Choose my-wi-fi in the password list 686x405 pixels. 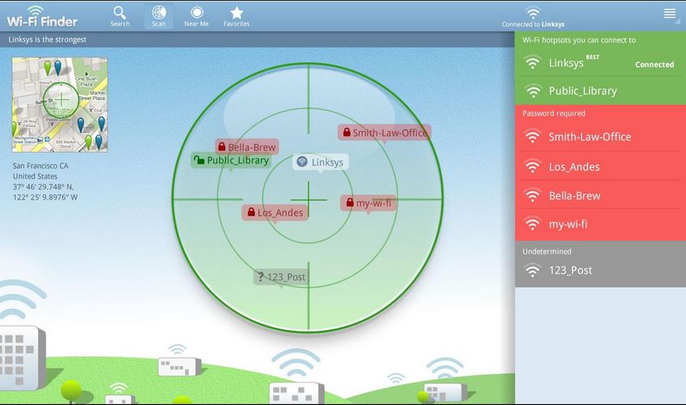point(600,224)
